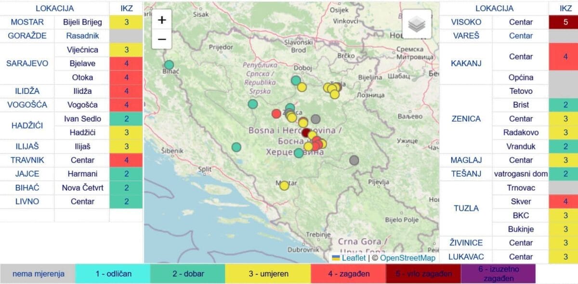Open the OpenStreetMap attribution link

[407, 258]
